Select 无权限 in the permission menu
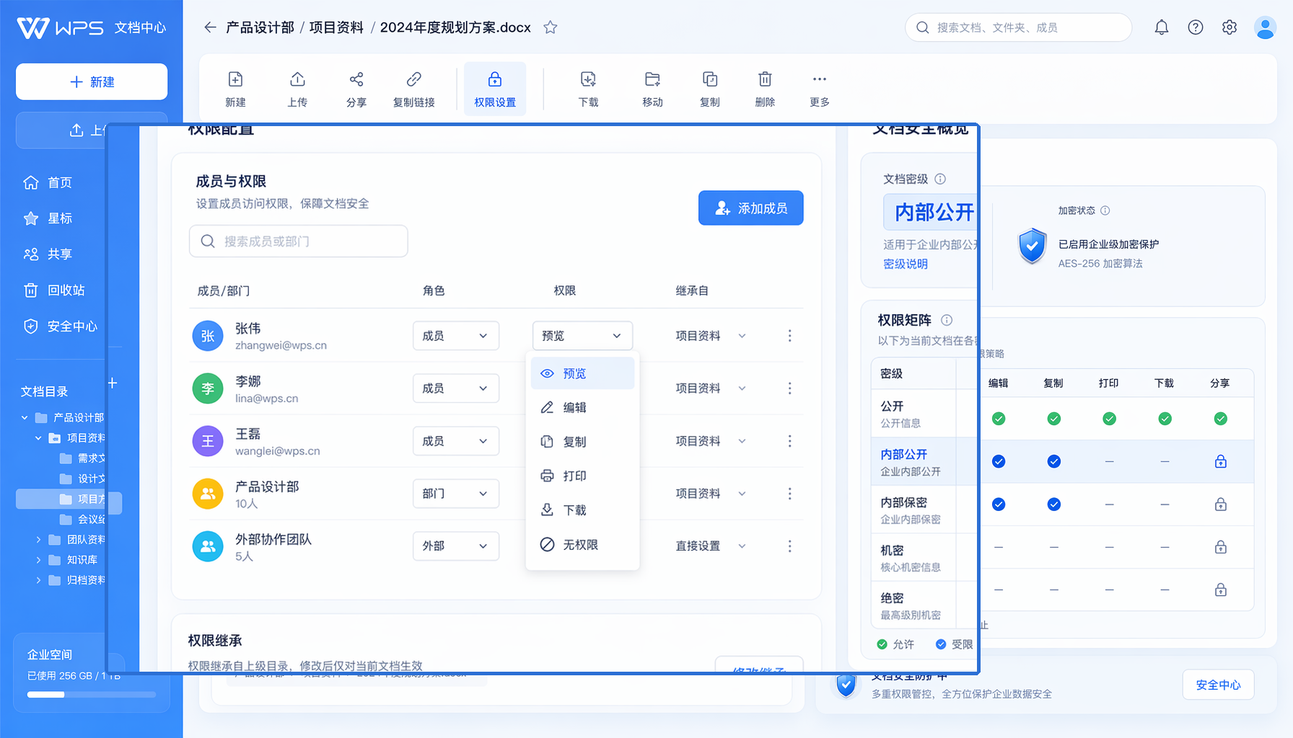1293x738 pixels. pyautogui.click(x=582, y=545)
